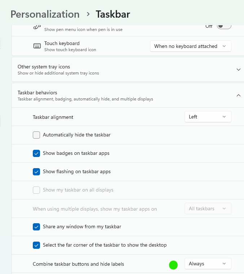The image size is (244, 274).
Task: Click the pen menu icon
Action: tap(36, 27)
